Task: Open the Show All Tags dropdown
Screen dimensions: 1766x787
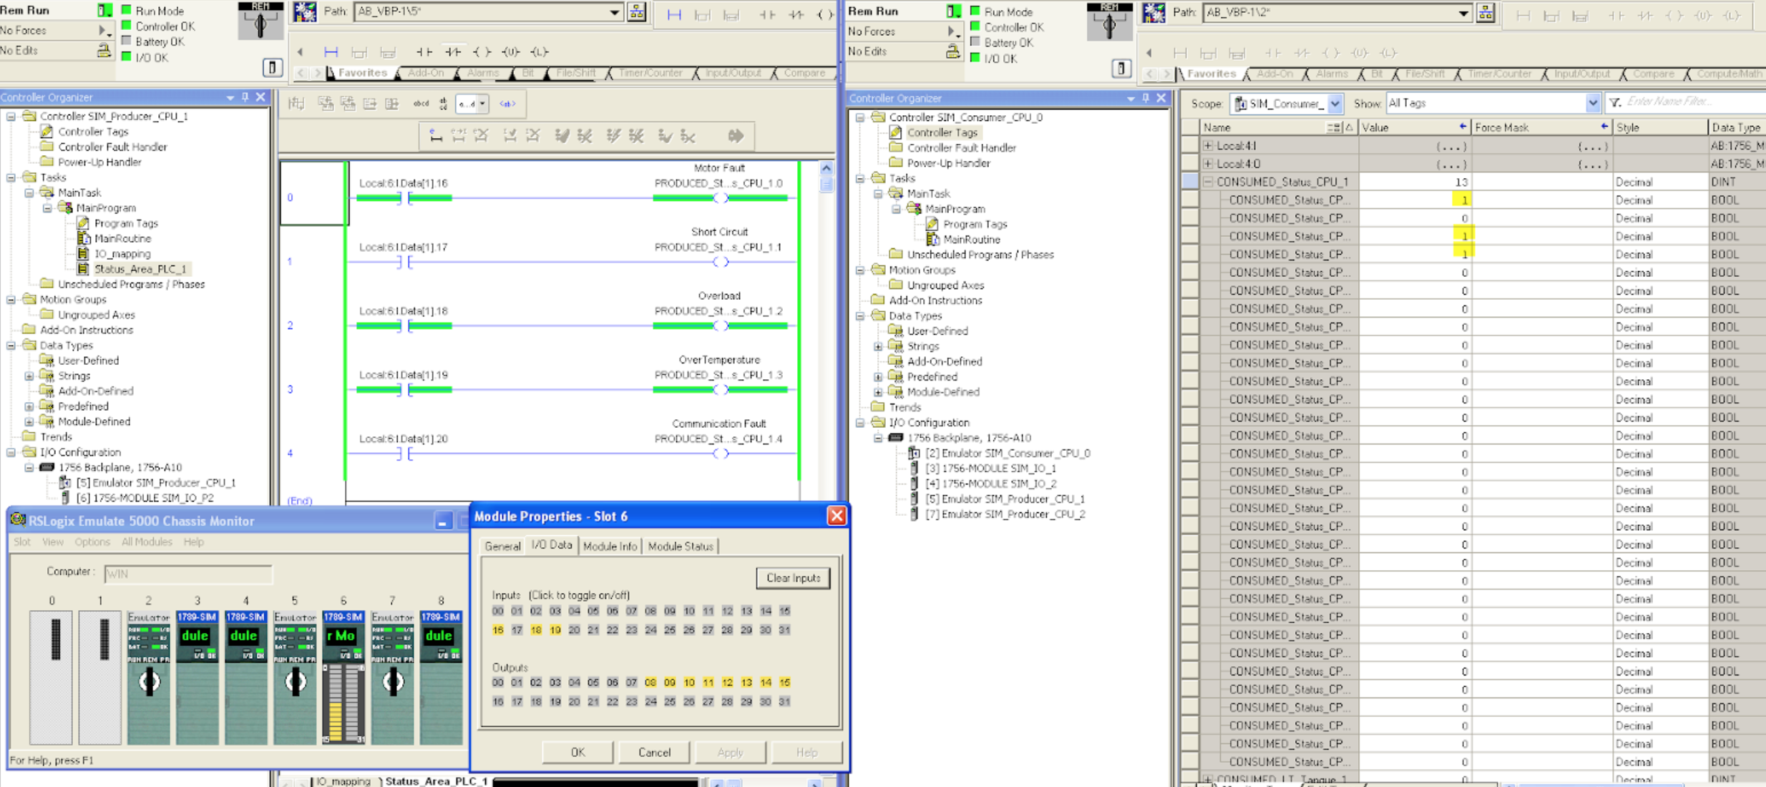Action: click(1592, 104)
